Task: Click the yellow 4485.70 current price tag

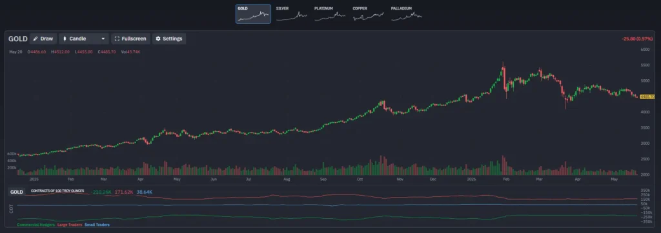Action: tap(647, 97)
